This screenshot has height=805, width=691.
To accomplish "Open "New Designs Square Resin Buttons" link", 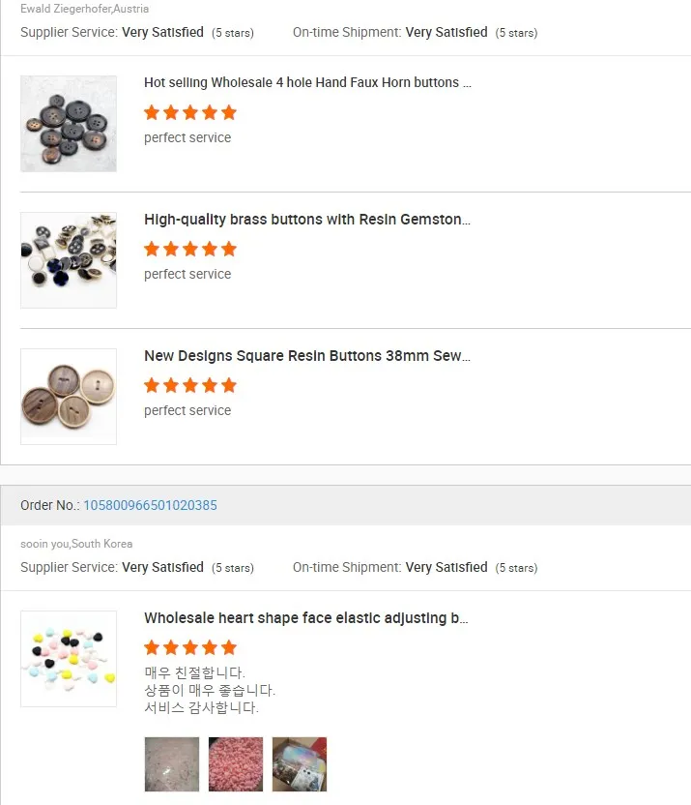I will [x=307, y=356].
